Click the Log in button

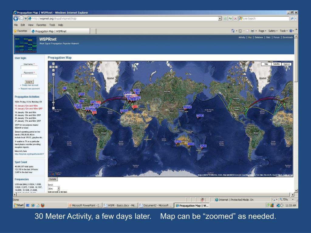29,82
